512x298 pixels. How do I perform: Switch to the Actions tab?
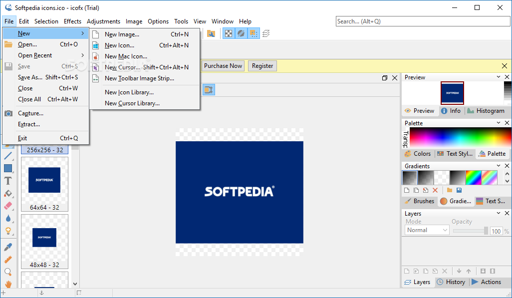(x=487, y=282)
